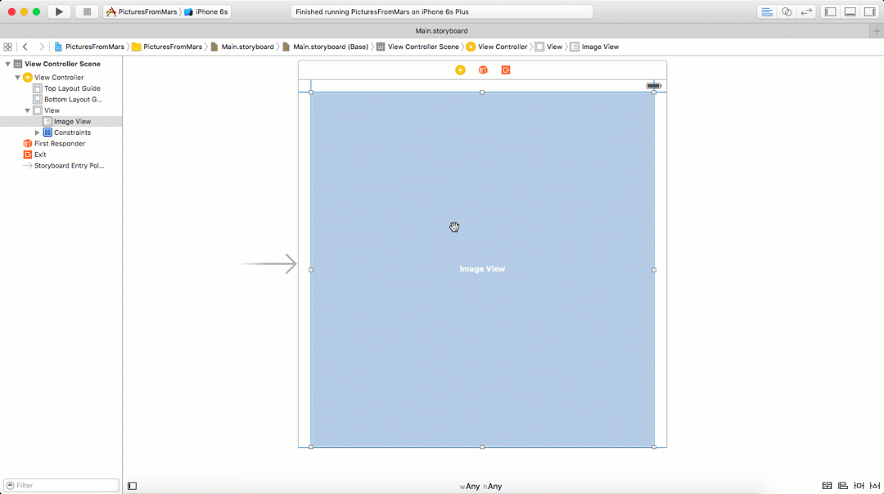Viewport: 884px width, 494px height.
Task: Collapse the View Controller Scene disclosure triangle
Action: pos(8,65)
